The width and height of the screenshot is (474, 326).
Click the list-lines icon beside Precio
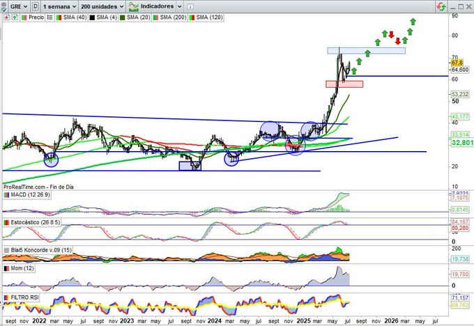click(50, 17)
